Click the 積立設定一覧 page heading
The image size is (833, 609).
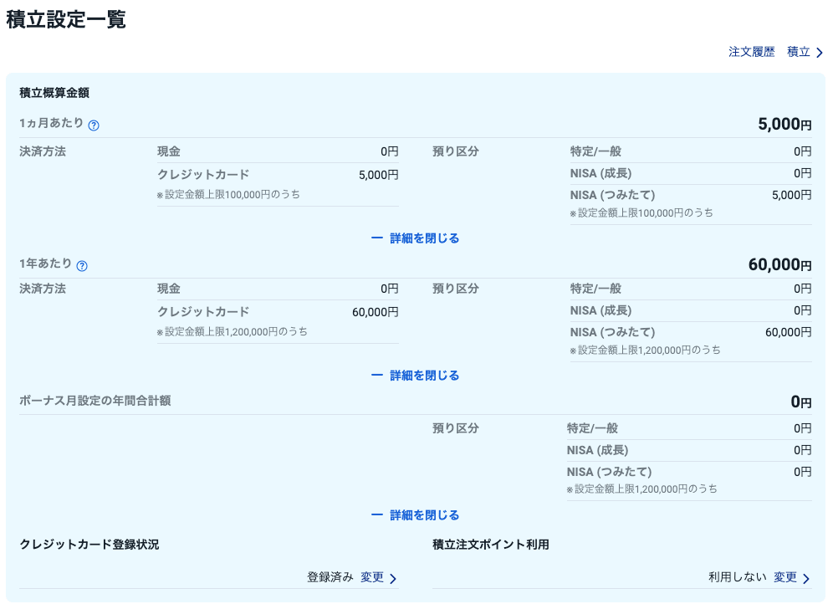66,20
